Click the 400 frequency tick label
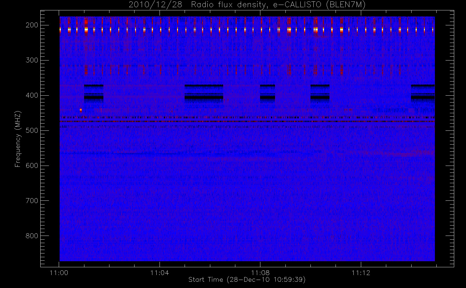The height and width of the screenshot is (288, 466). [32, 95]
